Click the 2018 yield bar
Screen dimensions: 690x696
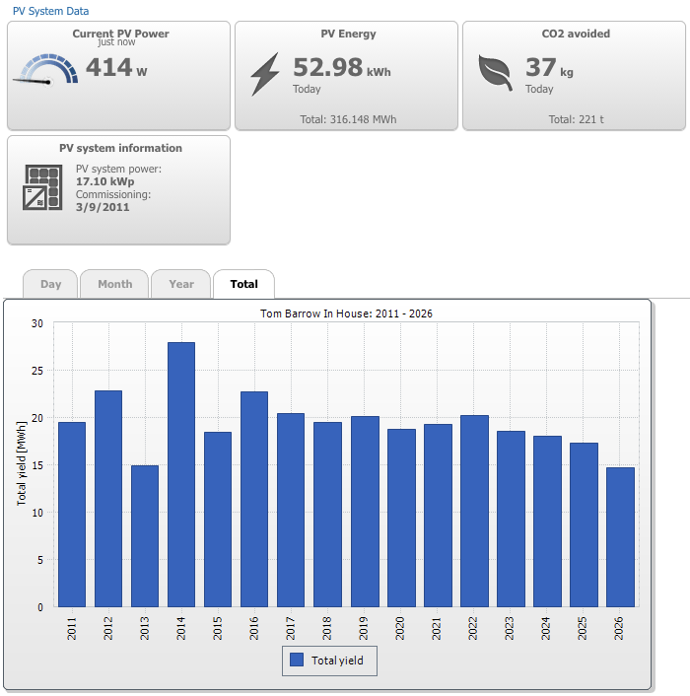point(327,515)
